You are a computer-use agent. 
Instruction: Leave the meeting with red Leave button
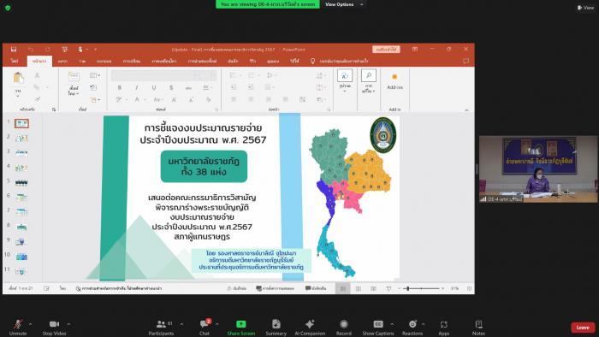tap(583, 328)
